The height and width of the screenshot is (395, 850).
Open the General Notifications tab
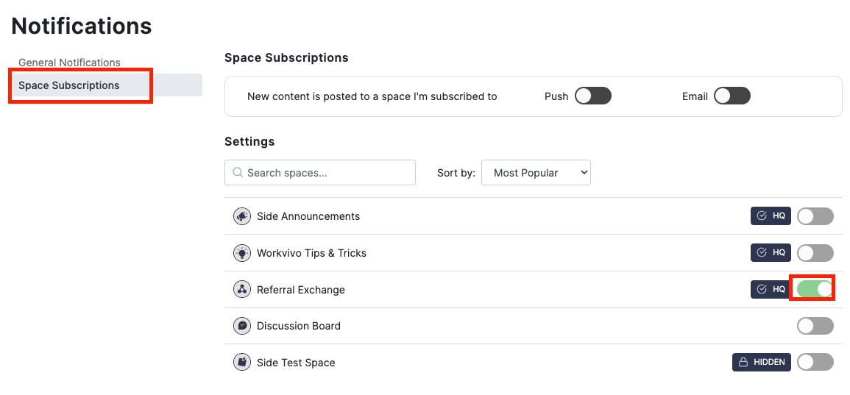tap(69, 63)
